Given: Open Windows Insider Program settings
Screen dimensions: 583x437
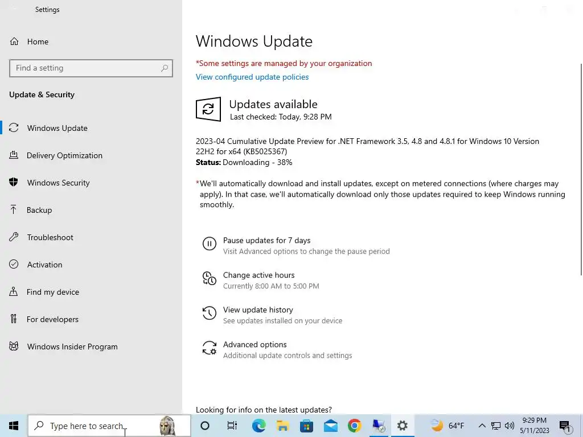Looking at the screenshot, I should coord(91,347).
